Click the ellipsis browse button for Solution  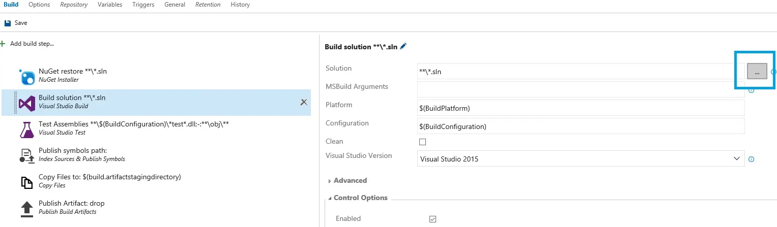(x=757, y=72)
